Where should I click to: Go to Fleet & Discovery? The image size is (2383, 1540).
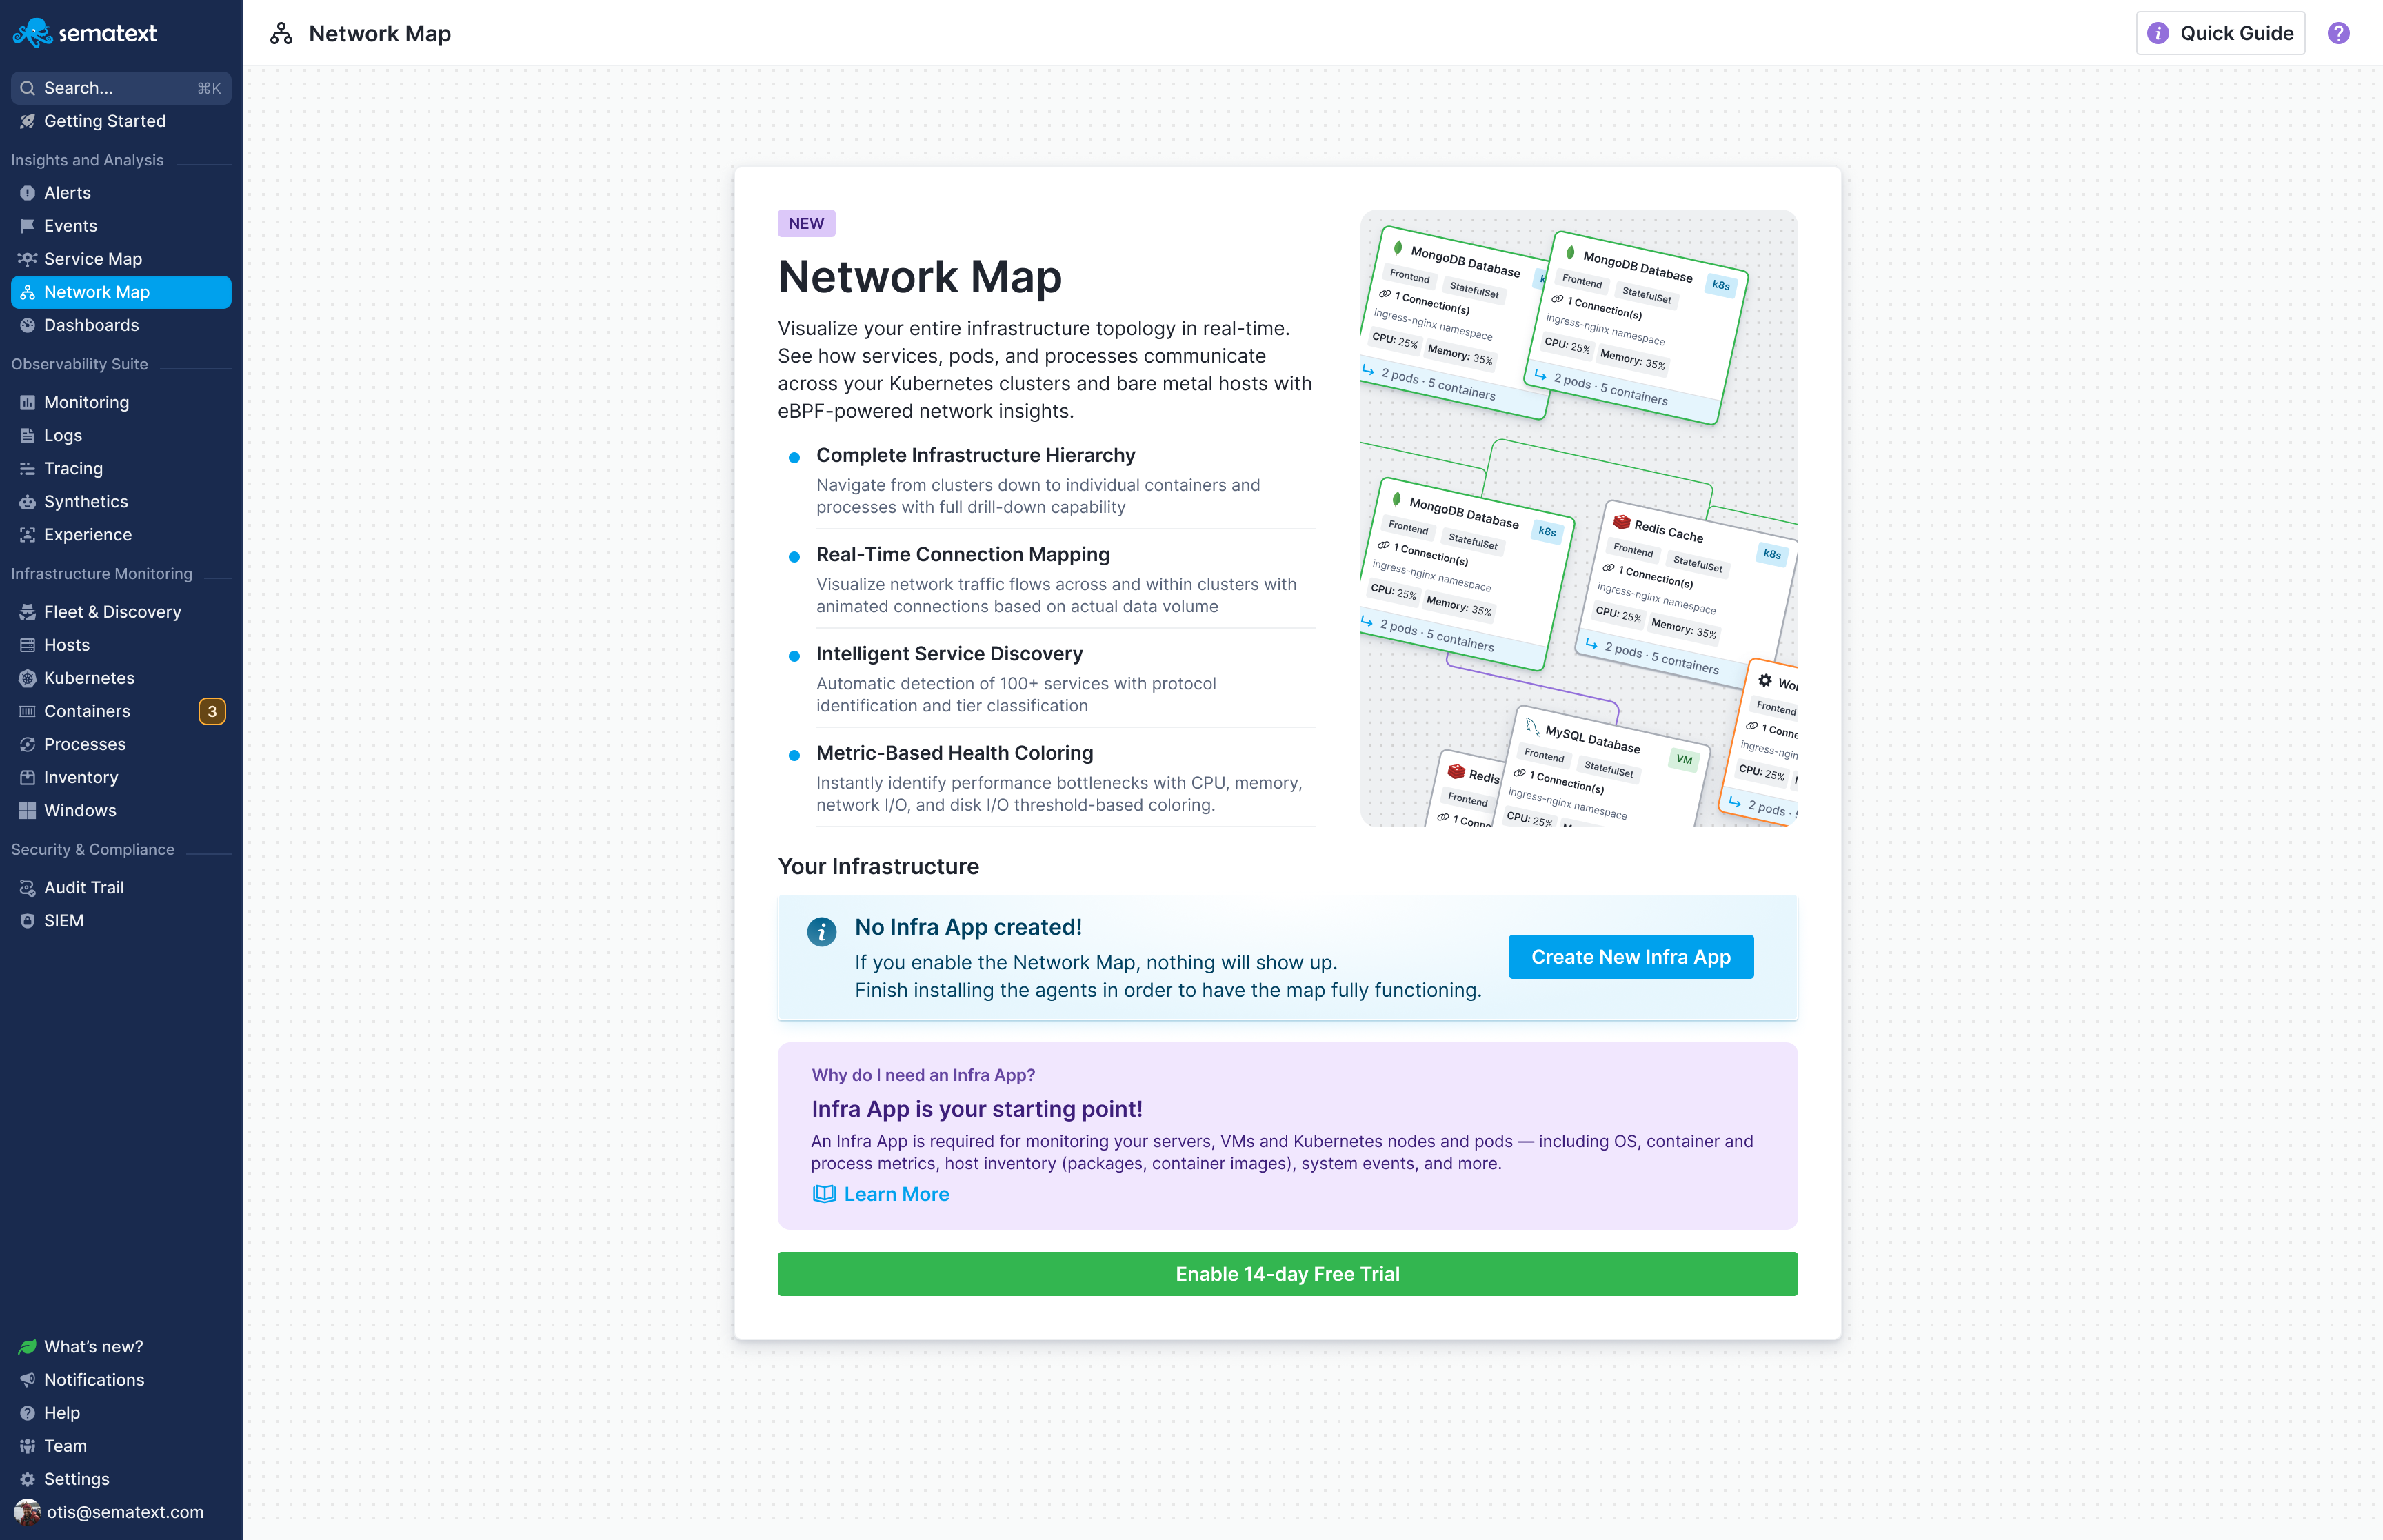pos(112,612)
